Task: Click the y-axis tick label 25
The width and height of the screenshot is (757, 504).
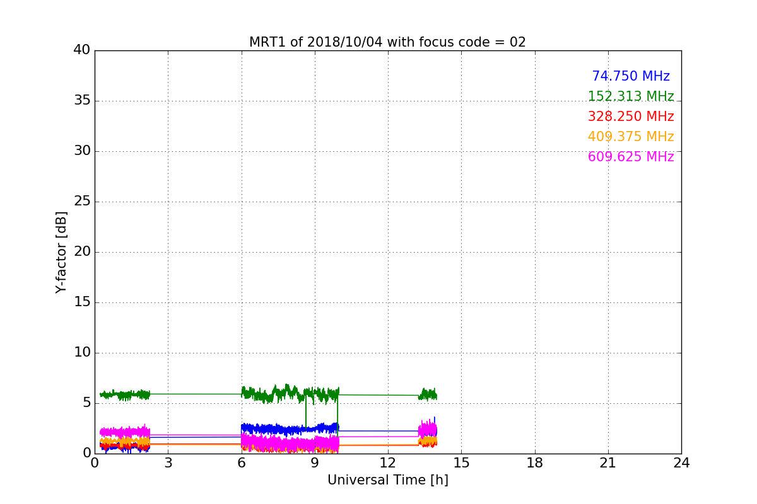Action: click(82, 202)
